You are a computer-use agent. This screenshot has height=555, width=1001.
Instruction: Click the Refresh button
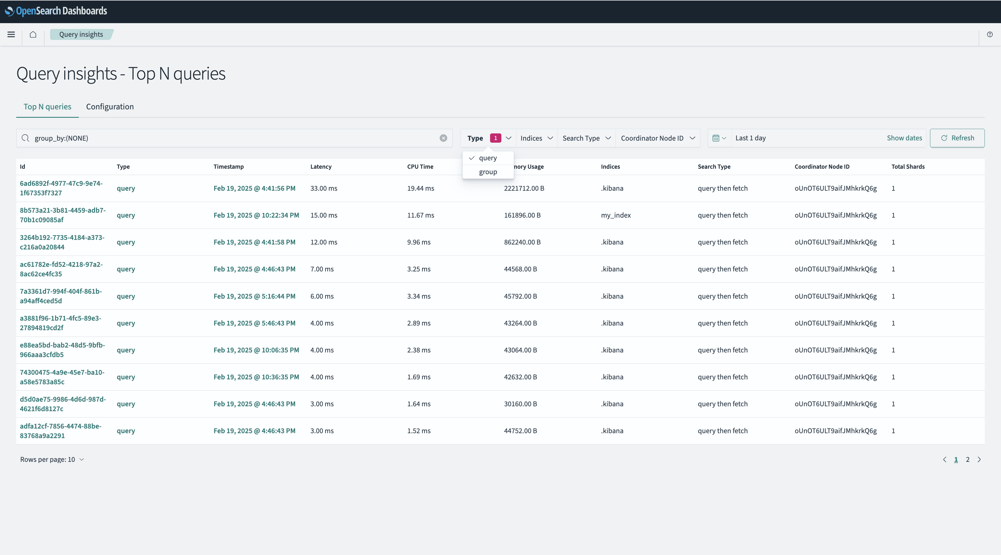(957, 138)
